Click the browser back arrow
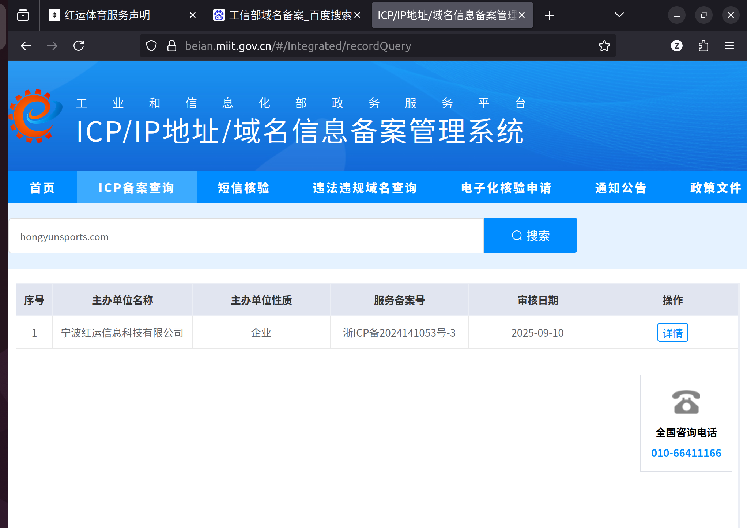 point(26,46)
